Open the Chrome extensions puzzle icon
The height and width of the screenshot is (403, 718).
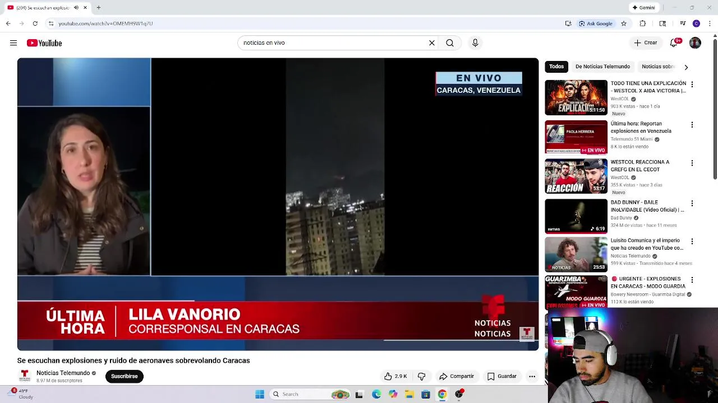pos(643,24)
